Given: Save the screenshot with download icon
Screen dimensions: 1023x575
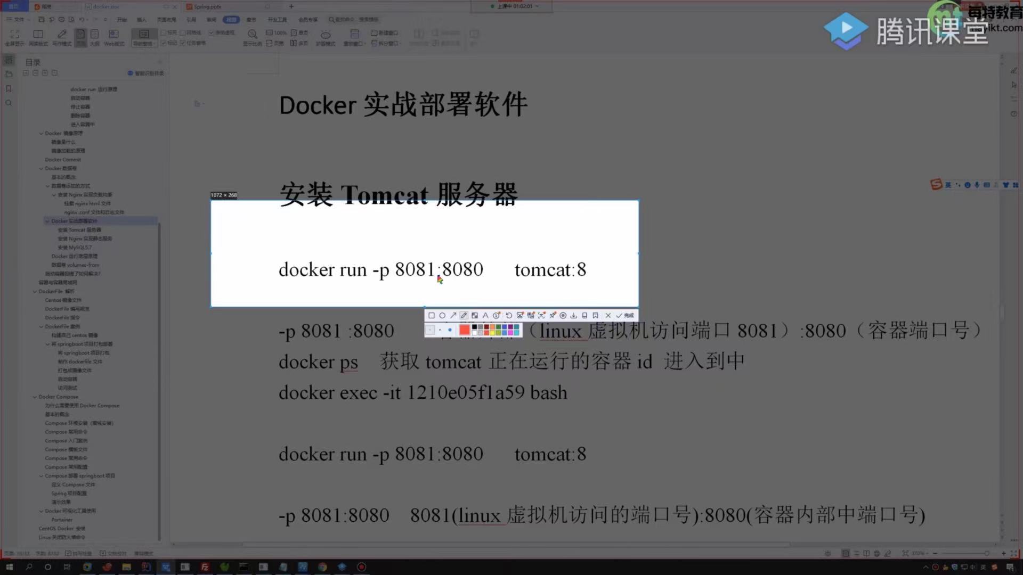Looking at the screenshot, I should [x=573, y=316].
